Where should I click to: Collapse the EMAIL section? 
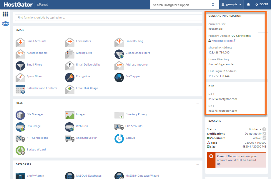click(x=197, y=30)
